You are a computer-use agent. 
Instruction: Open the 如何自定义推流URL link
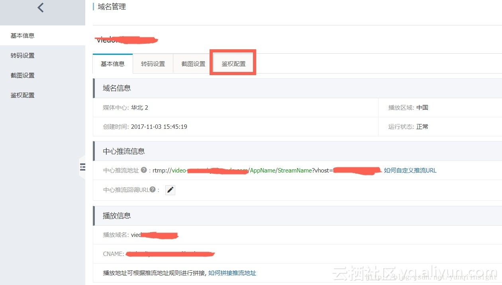410,170
